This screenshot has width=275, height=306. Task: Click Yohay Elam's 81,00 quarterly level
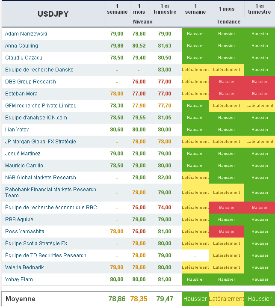[x=165, y=279]
